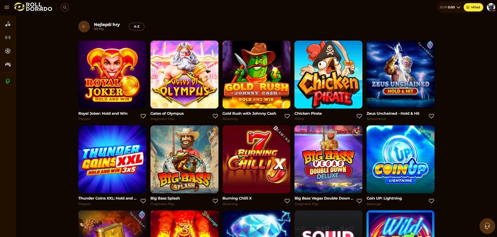497x237 pixels.
Task: Favorite Gates of Olympus with heart
Action: coord(215,116)
